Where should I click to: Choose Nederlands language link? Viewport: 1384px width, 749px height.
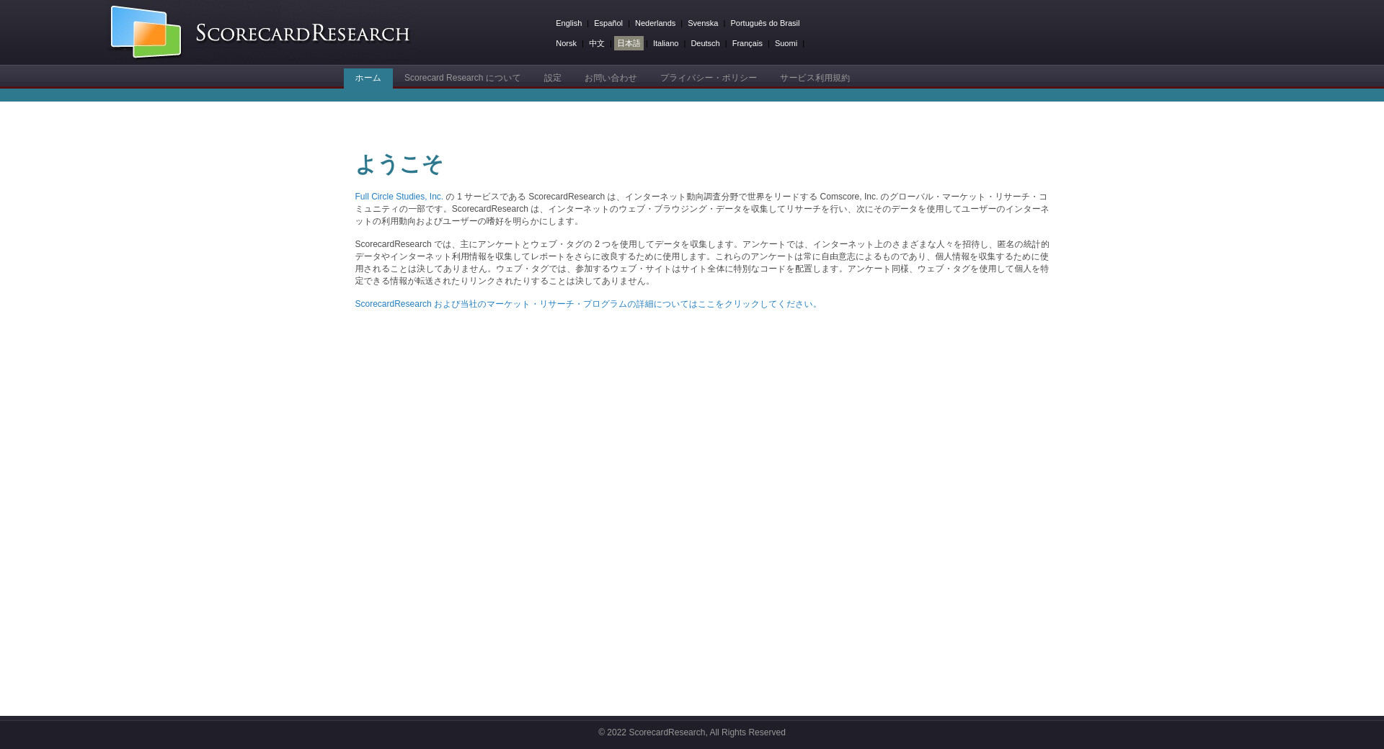tap(655, 23)
